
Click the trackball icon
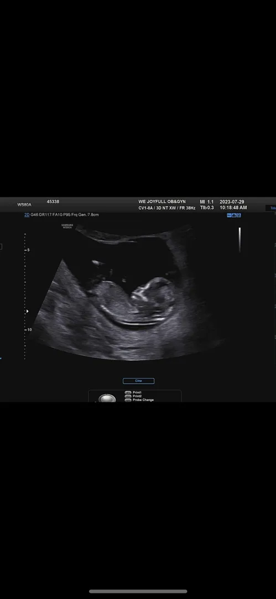107,398
